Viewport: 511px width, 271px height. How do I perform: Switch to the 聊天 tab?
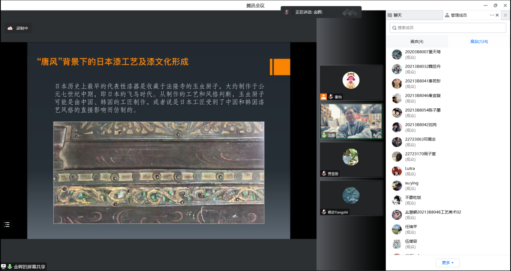(x=395, y=15)
